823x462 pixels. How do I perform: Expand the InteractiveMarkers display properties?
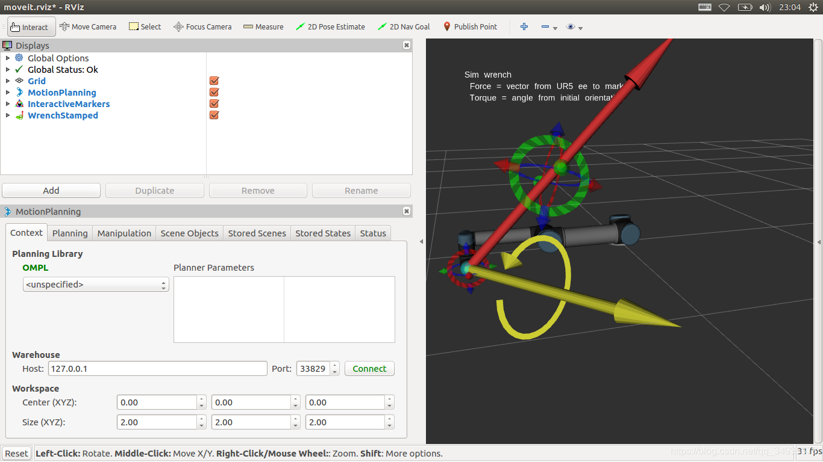coord(7,103)
